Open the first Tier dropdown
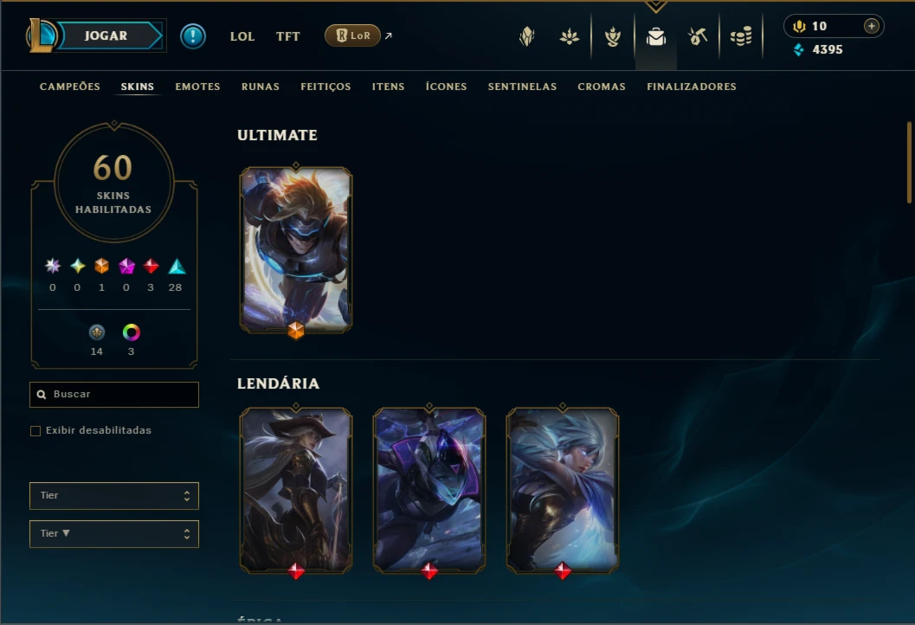 [114, 495]
